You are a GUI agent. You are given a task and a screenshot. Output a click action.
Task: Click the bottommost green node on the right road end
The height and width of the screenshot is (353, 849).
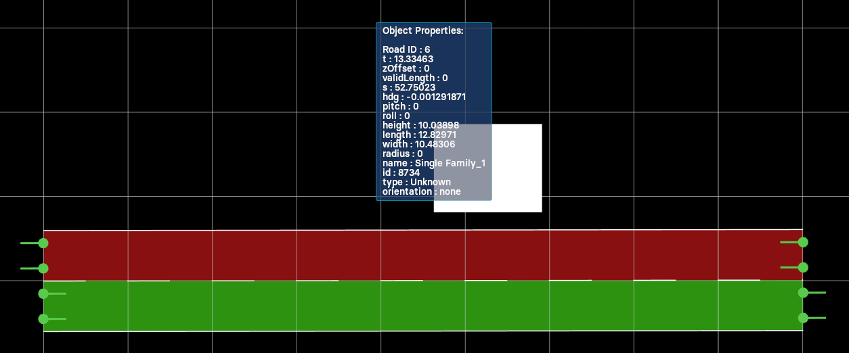click(803, 318)
